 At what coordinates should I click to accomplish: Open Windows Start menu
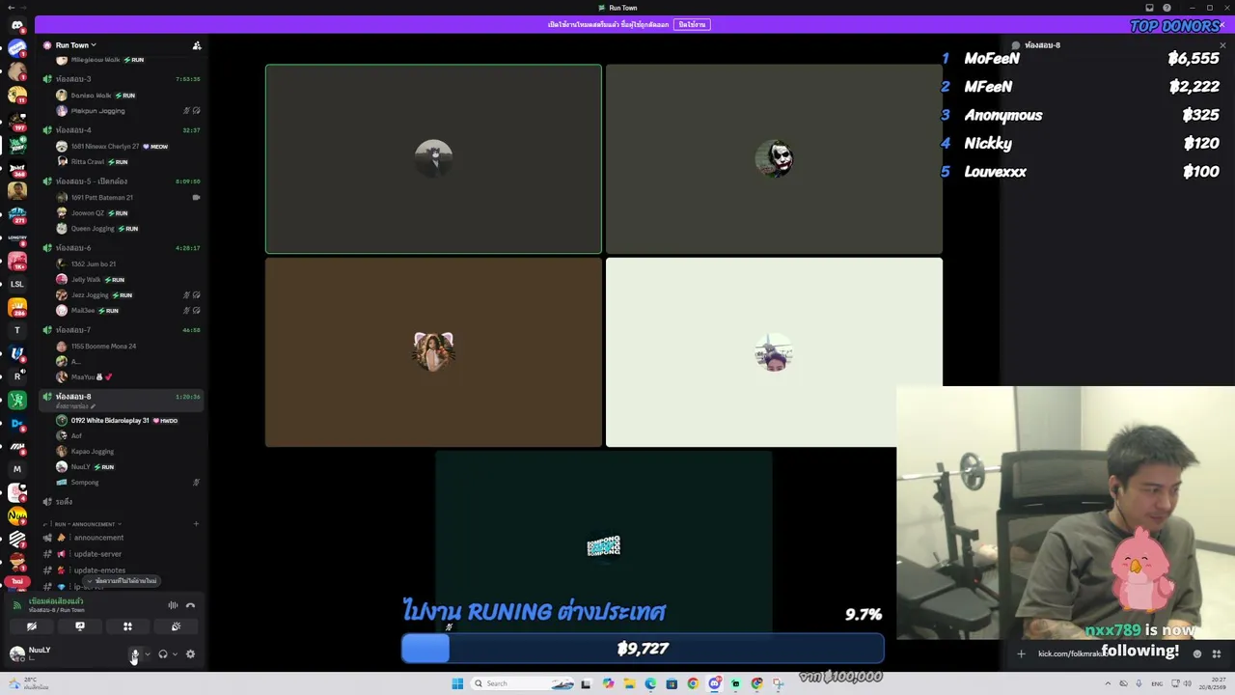pos(457,683)
